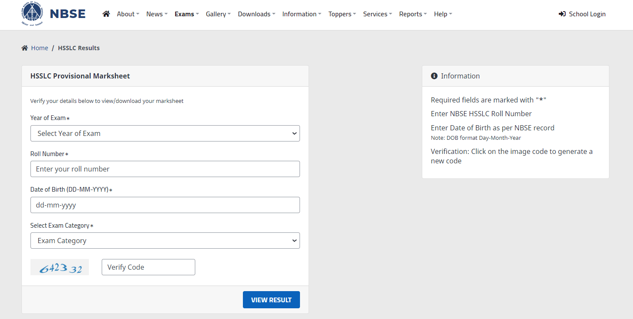Expand the Toppers dropdown menu
Screen dimensions: 633x319
click(x=342, y=14)
